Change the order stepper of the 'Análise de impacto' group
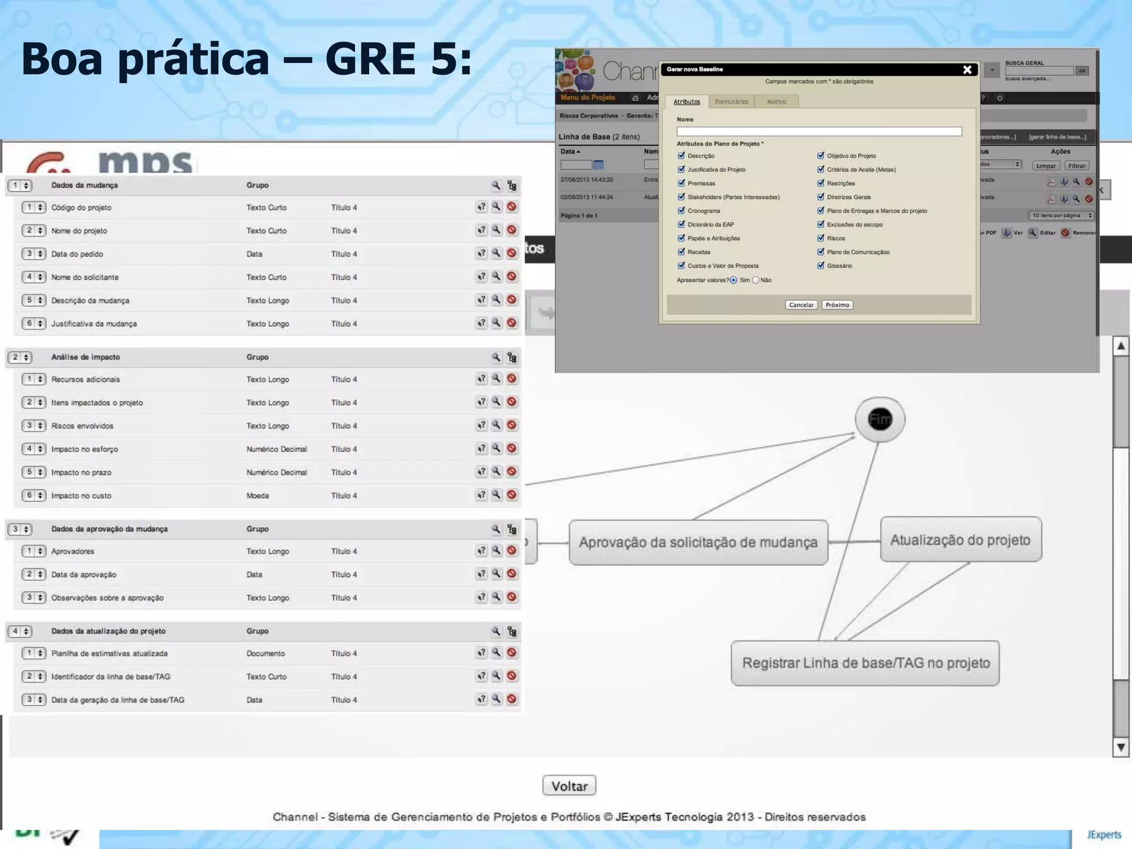The height and width of the screenshot is (849, 1132). (20, 358)
